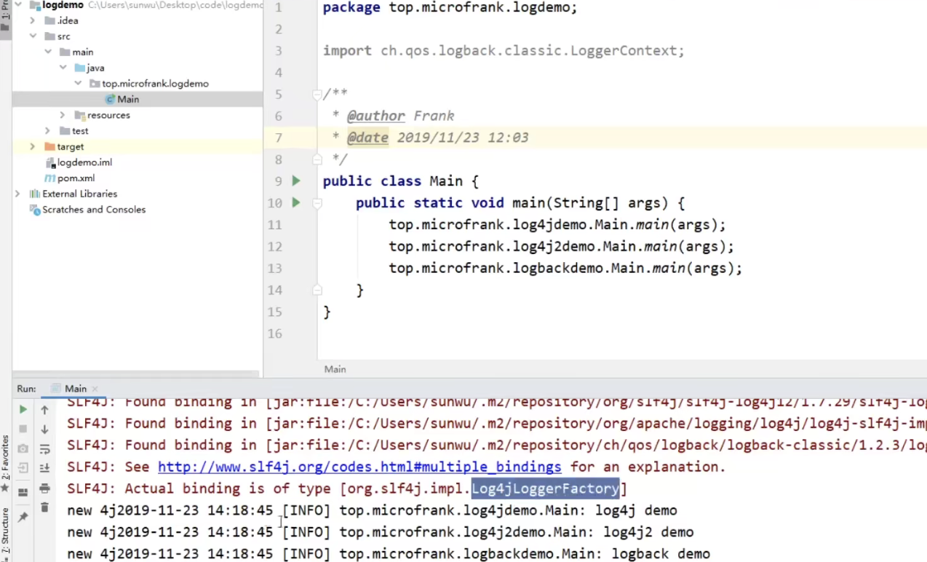The image size is (927, 562).
Task: Open the Favorites tool window tab
Action: (x=5, y=462)
